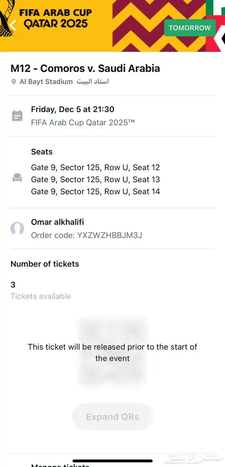Tap the green TOMORROW badge
Screen dimensions: 225x467
pyautogui.click(x=190, y=28)
